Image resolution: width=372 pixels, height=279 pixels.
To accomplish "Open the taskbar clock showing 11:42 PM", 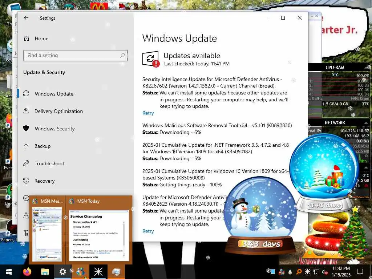I will pos(341,272).
